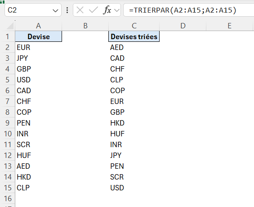Click the three-dot formula bar handle
The height and width of the screenshot is (207, 254).
[x=67, y=10]
